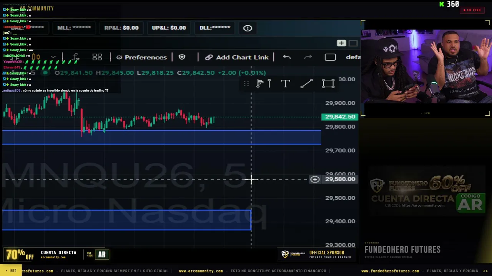This screenshot has height=276, width=492.
Task: Click the DLL account value box
Action: [x=215, y=28]
